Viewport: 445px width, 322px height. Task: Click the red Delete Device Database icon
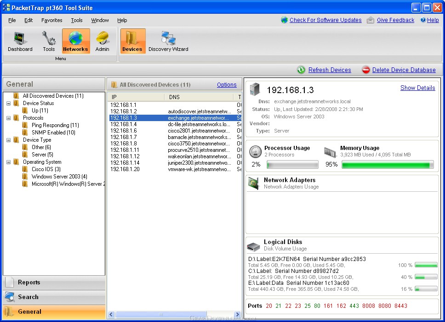pos(366,70)
